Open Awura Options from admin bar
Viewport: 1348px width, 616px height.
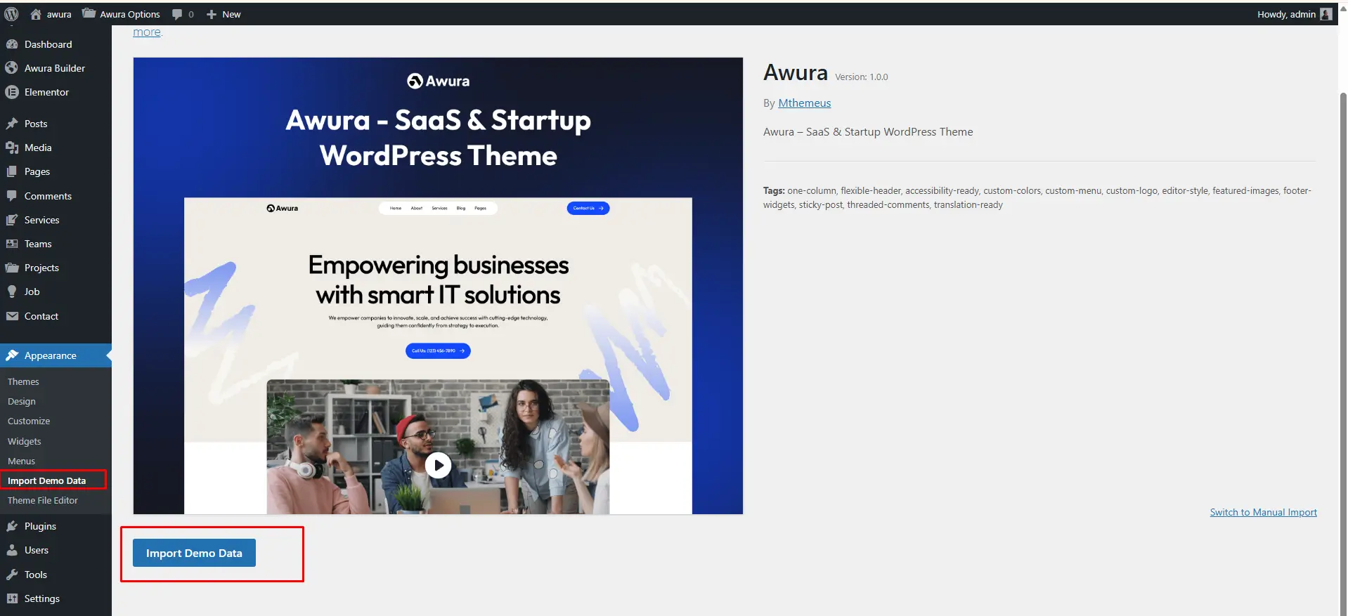click(121, 14)
